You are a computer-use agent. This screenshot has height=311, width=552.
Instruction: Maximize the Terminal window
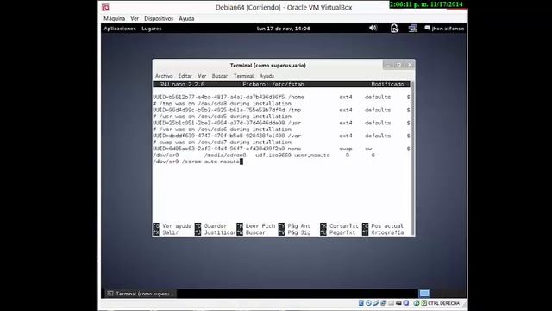(398, 65)
